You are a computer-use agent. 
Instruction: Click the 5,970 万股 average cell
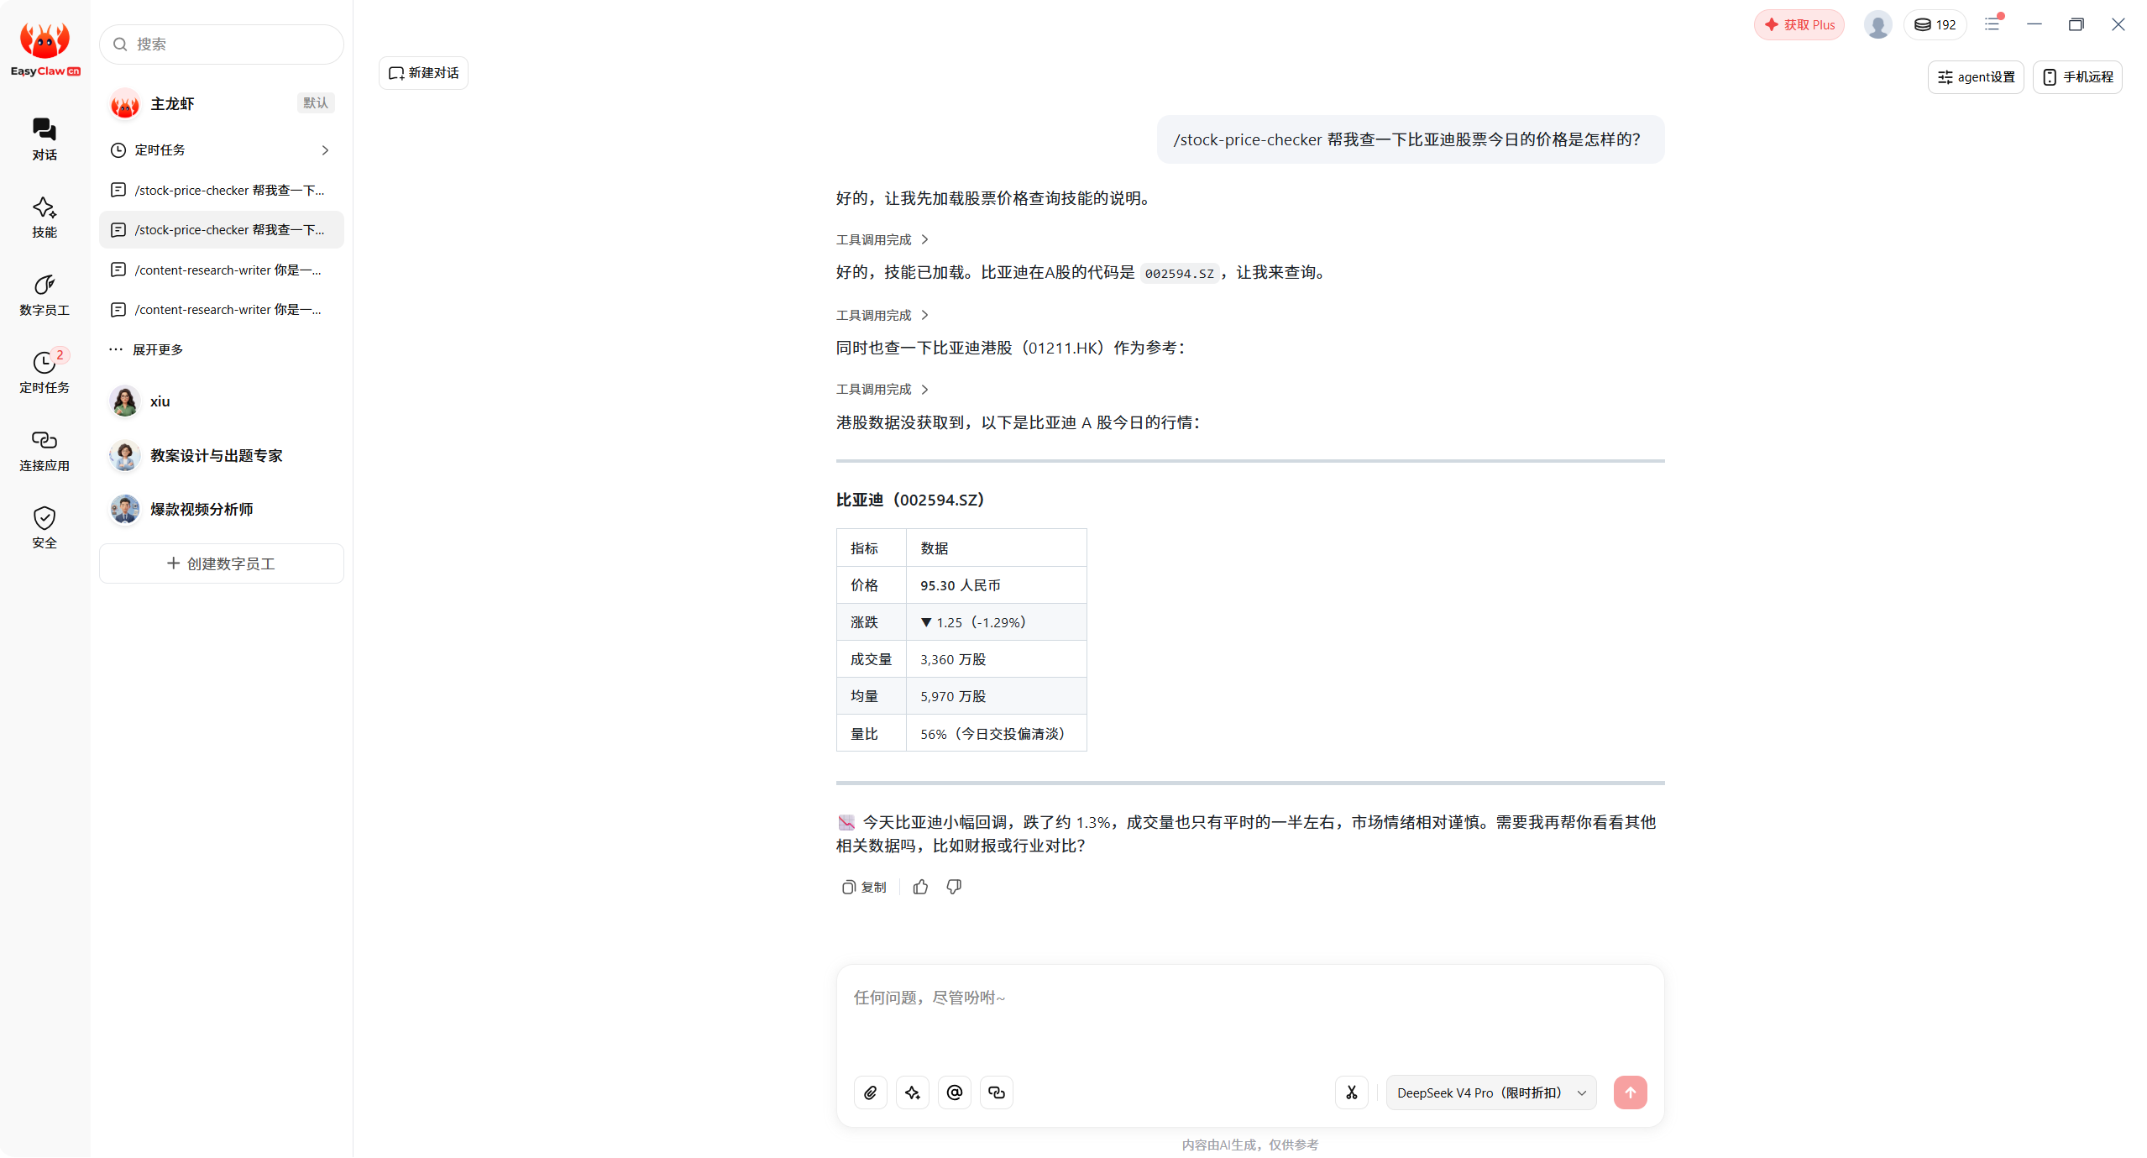996,696
